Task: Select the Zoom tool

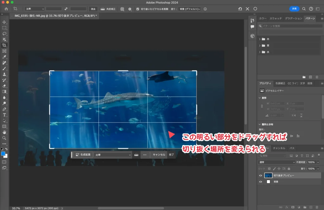Action: (4, 138)
